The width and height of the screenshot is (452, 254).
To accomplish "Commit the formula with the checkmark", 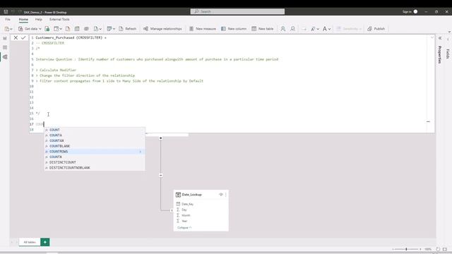I will 23,37.
